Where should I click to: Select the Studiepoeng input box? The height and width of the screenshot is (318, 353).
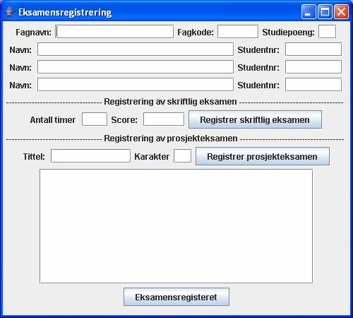click(327, 32)
